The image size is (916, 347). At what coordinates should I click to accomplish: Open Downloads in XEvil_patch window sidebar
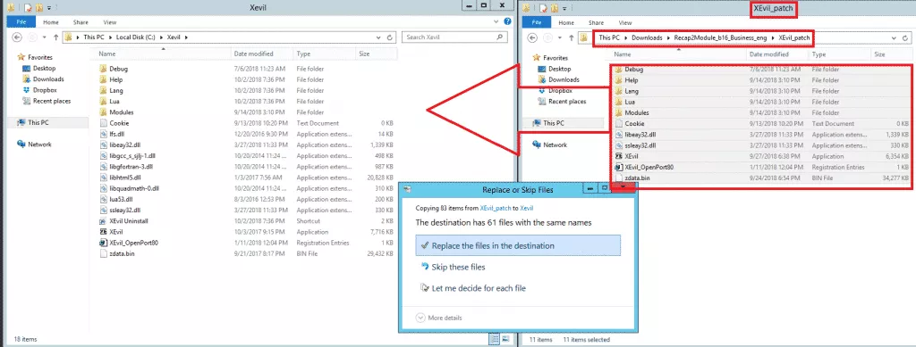[564, 79]
